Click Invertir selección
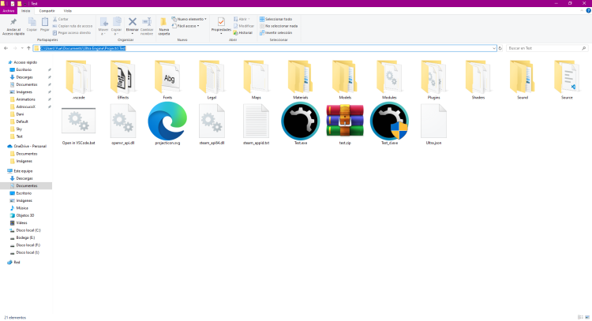592x321 pixels. [275, 33]
